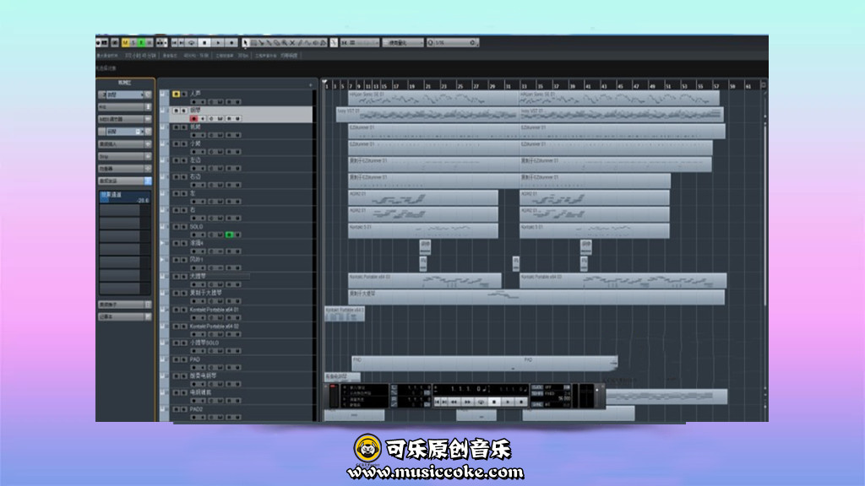Select the Draw pencil tool
This screenshot has height=486, width=865.
pyautogui.click(x=300, y=43)
